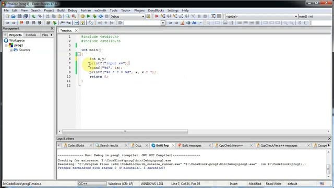Open the Debug build target dropdown
Image resolution: width=334 pixels, height=188 pixels.
(127, 16)
